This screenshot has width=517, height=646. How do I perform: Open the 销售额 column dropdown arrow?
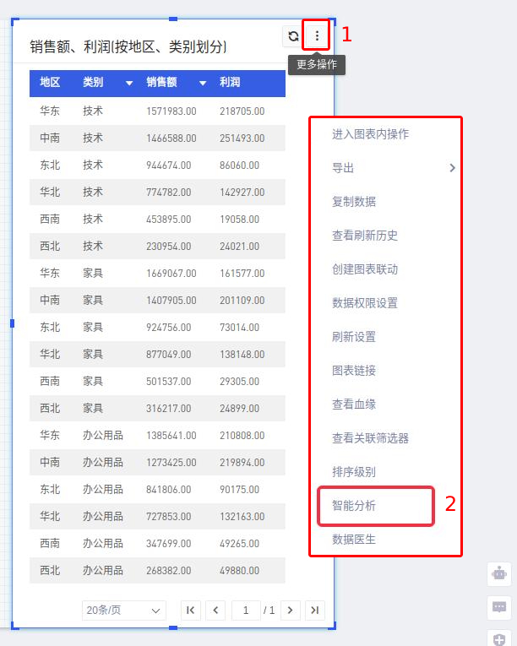point(203,84)
